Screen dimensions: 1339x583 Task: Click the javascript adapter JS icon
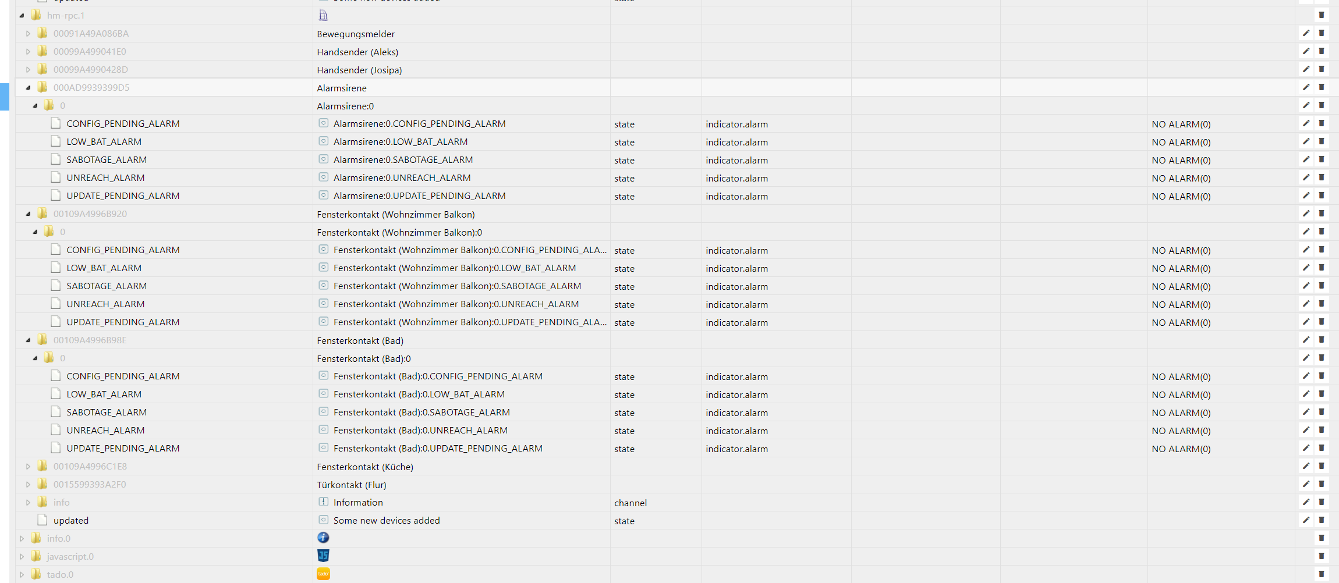323,556
